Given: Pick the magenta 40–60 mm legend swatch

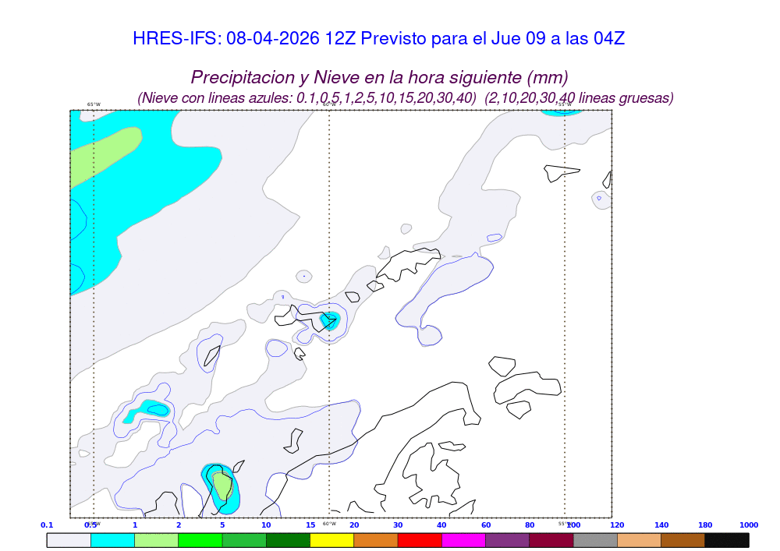Looking at the screenshot, I should click(x=463, y=539).
